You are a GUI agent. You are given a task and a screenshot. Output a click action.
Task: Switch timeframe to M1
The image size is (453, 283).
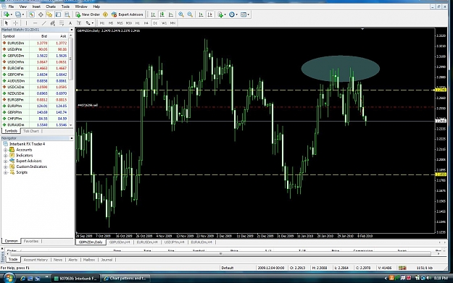click(x=102, y=23)
